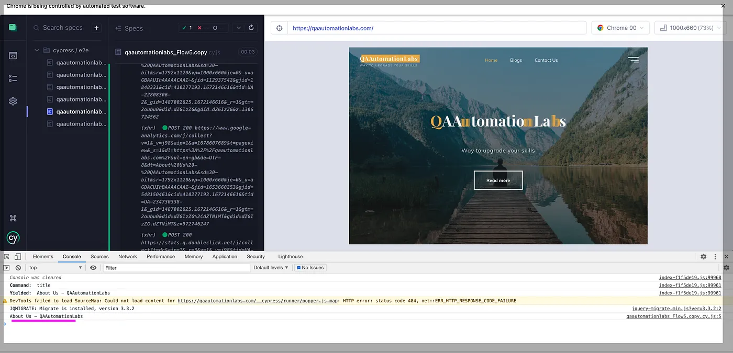
Task: Open the selector playground crosshair icon
Action: click(279, 28)
